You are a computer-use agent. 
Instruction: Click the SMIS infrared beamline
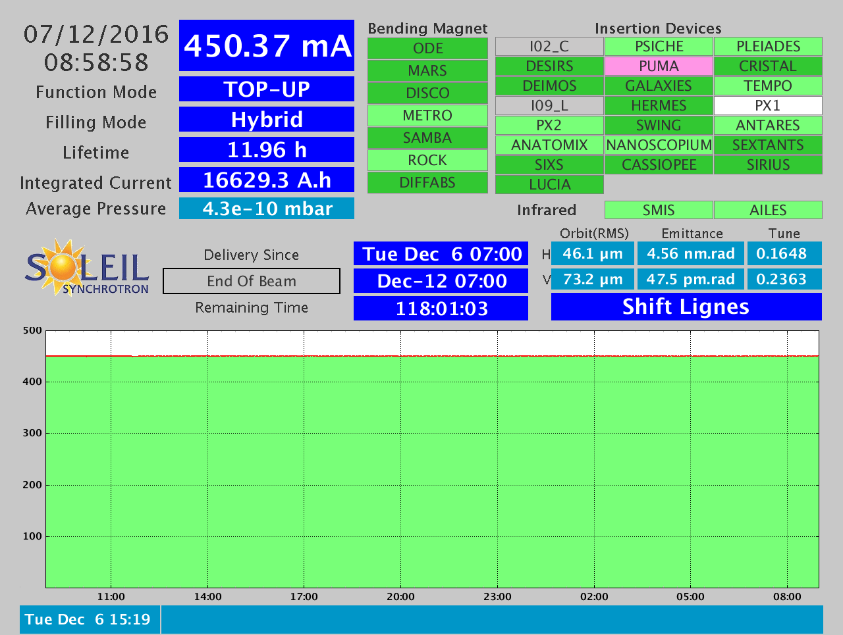659,210
